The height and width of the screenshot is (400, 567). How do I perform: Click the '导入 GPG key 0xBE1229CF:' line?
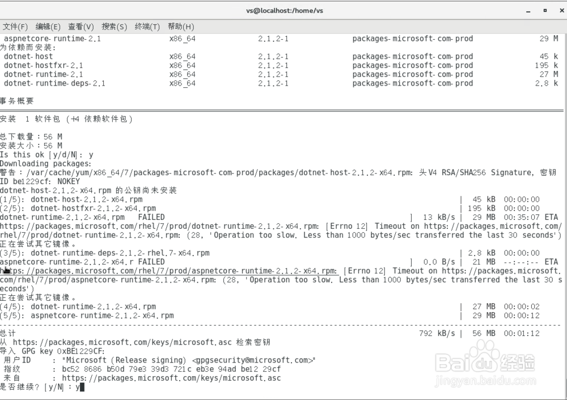click(x=52, y=351)
